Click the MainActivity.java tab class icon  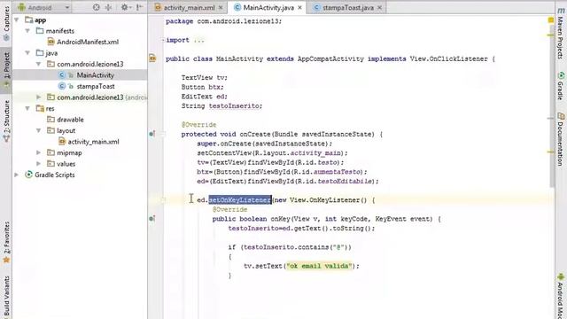pyautogui.click(x=237, y=8)
